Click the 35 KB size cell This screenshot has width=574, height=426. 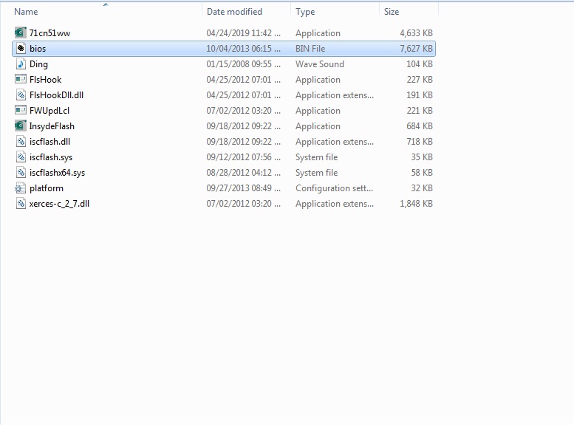click(x=422, y=157)
